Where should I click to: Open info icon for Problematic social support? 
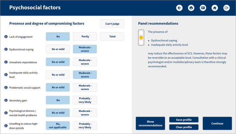pyautogui.click(x=6, y=88)
